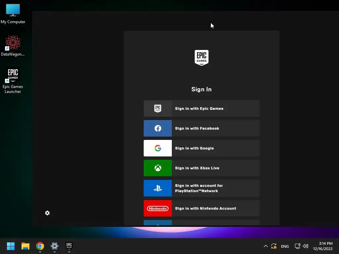
Task: Sign in with Nintendo Account
Action: coord(201,208)
